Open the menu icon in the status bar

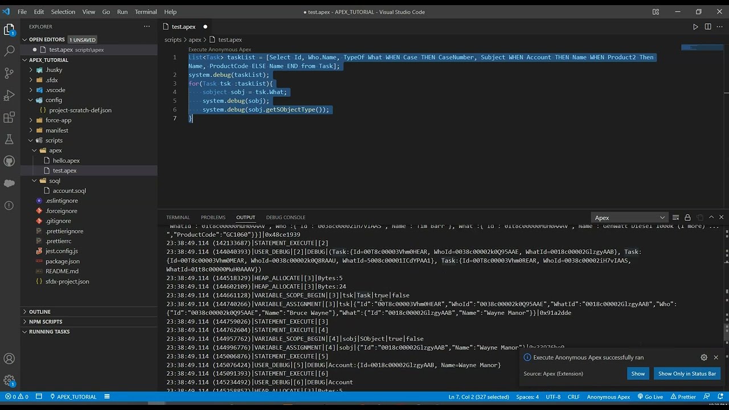pos(107,397)
